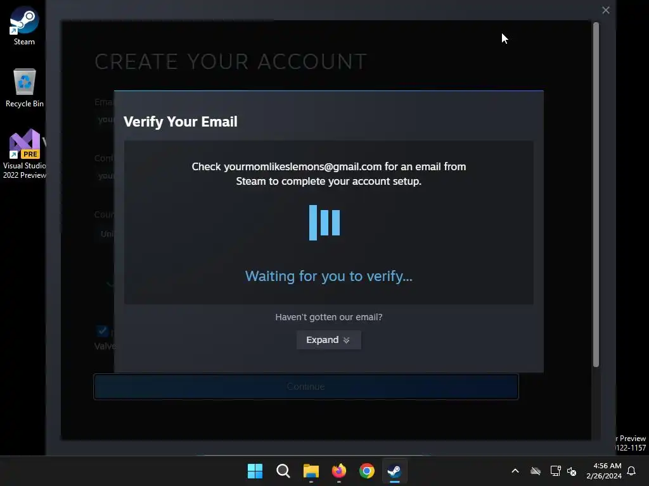Show hidden system tray icons
This screenshot has width=649, height=486.
coord(515,471)
